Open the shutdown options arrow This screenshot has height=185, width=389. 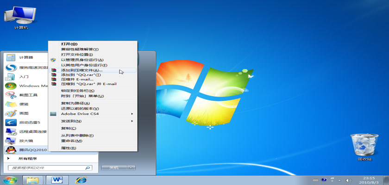132,167
